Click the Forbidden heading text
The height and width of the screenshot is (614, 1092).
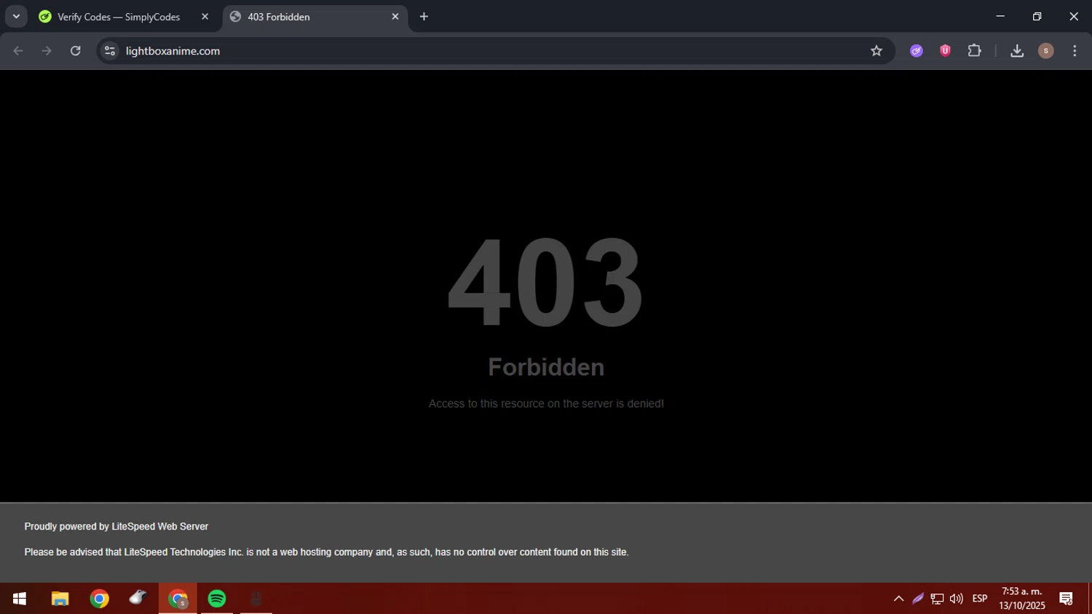[546, 367]
